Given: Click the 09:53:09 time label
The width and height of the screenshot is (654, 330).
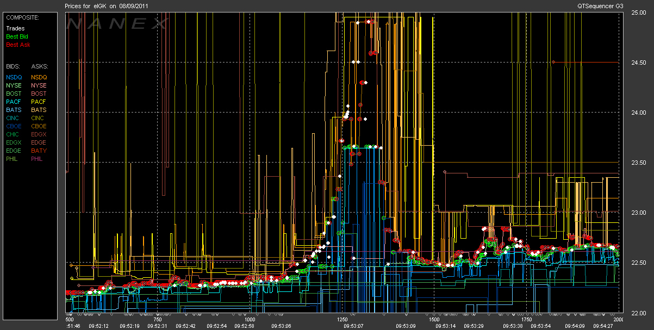Looking at the screenshot, I should 405,326.
